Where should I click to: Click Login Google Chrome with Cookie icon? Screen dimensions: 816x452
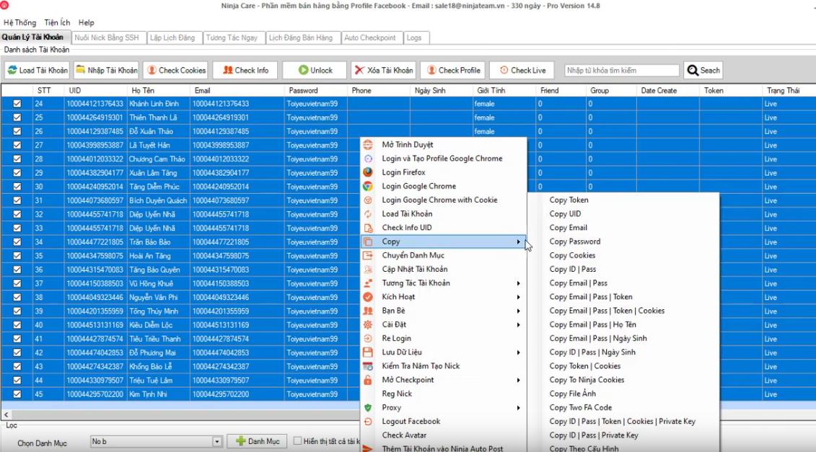368,200
